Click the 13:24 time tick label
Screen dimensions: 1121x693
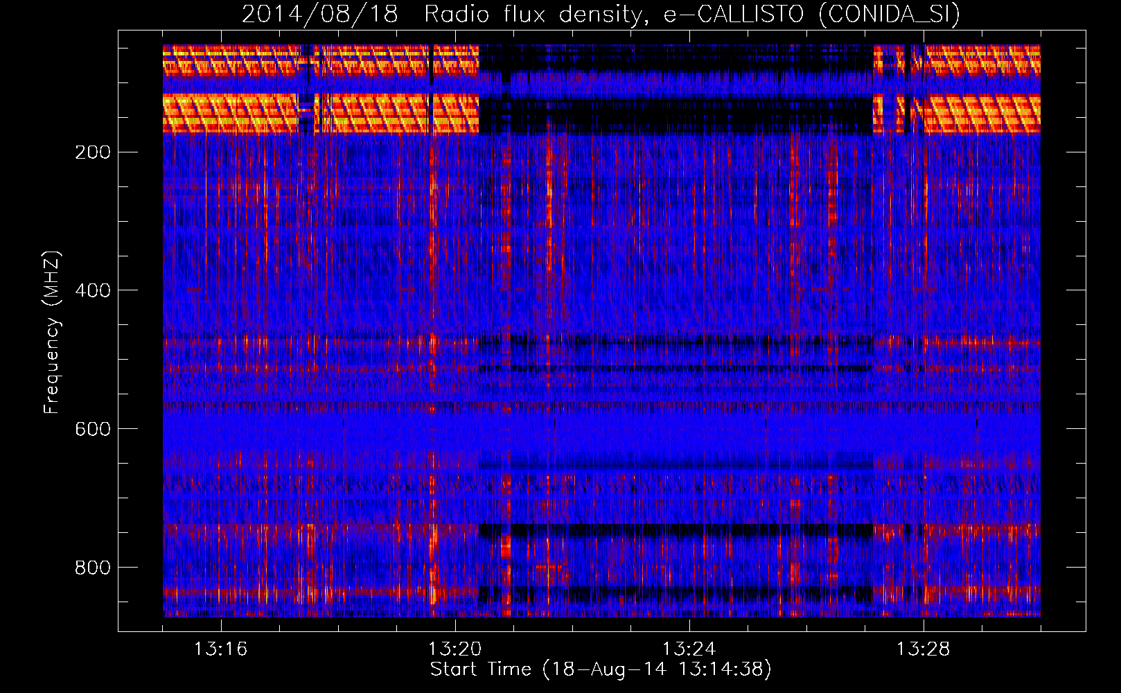pyautogui.click(x=689, y=649)
